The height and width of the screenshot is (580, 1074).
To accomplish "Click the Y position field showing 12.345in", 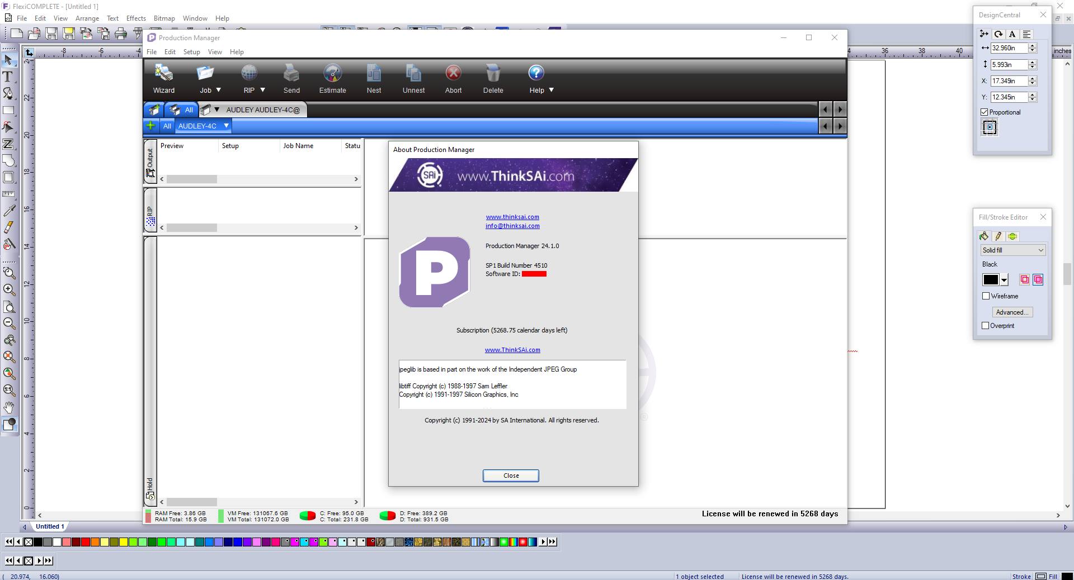I will [1009, 97].
